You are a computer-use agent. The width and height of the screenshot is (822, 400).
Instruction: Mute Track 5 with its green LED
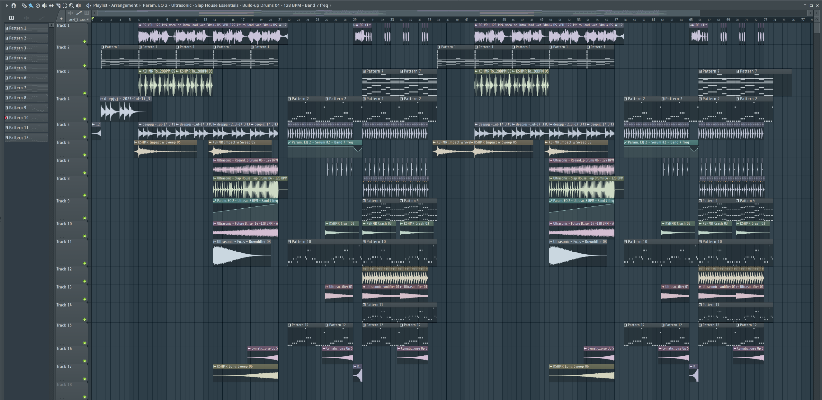(x=85, y=137)
